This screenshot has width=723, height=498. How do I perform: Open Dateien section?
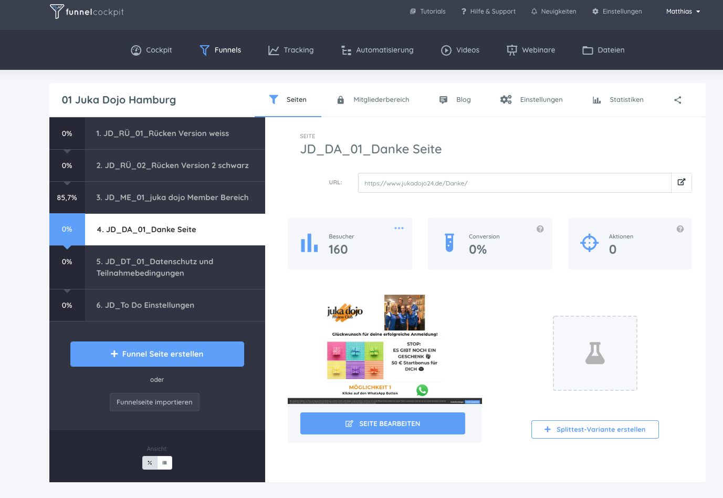coord(603,50)
